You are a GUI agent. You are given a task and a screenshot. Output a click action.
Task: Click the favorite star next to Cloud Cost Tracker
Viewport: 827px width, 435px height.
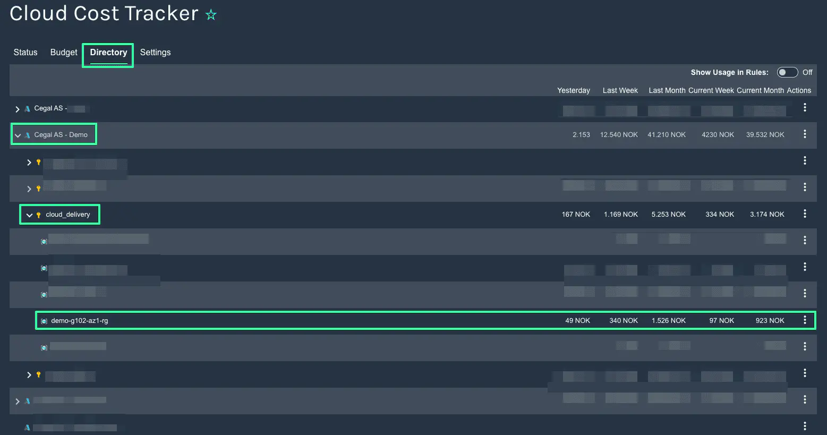tap(211, 15)
